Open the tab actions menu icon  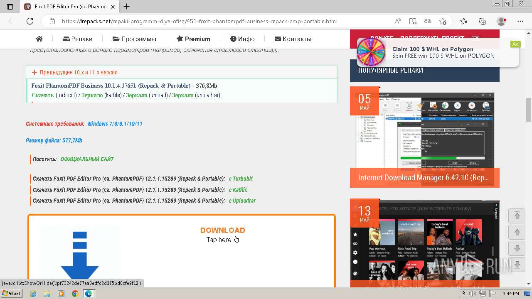tap(10, 7)
